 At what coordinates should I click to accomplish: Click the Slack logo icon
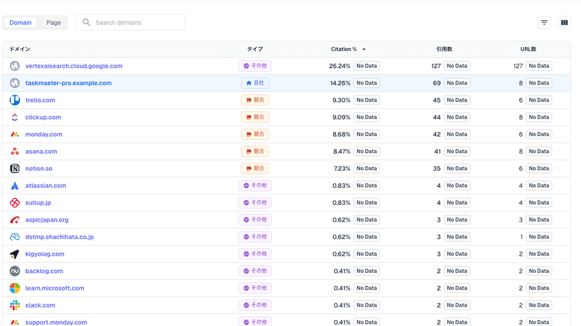click(15, 306)
